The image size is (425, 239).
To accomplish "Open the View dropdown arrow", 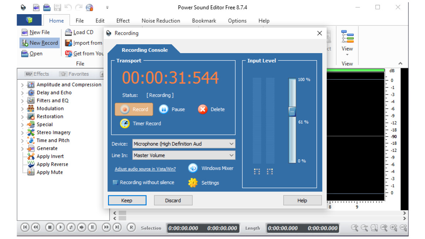I will tap(347, 55).
